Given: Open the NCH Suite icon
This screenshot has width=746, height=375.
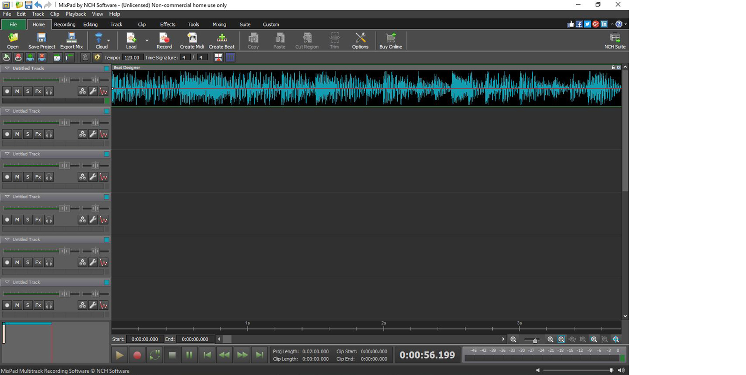Looking at the screenshot, I should [615, 41].
